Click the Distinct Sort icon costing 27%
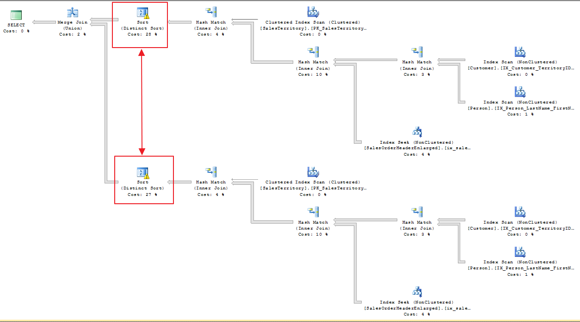The width and height of the screenshot is (580, 322). coord(142,173)
